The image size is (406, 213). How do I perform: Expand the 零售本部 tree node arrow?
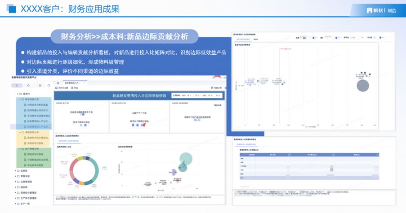(15, 176)
